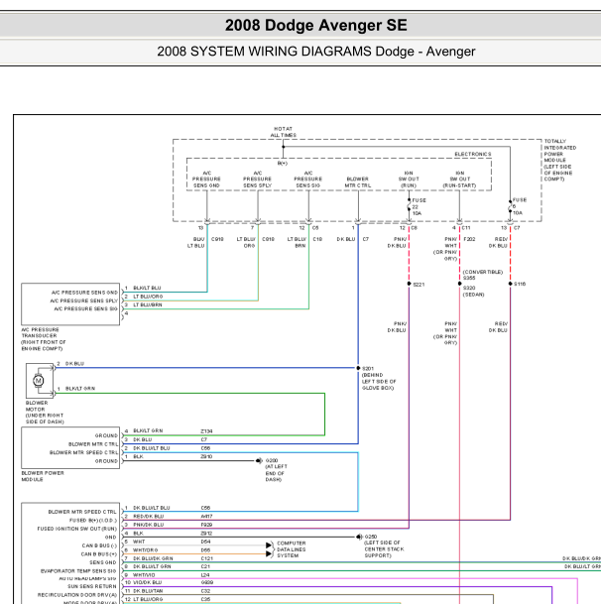The width and height of the screenshot is (601, 604).
Task: Click the 'F202' circuit label
Action: [x=469, y=239]
